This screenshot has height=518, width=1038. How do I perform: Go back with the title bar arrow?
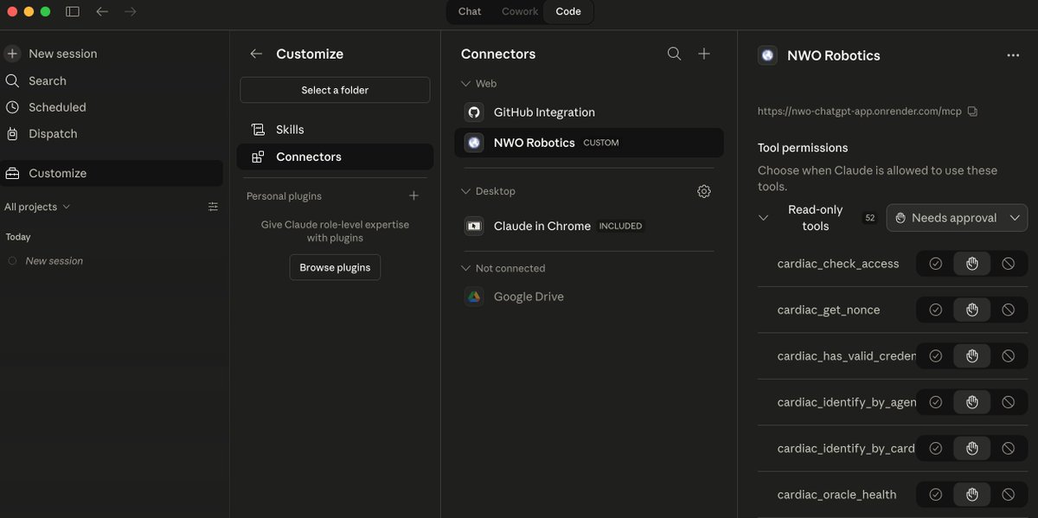(102, 11)
